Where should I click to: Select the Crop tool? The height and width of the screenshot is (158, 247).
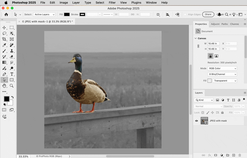[x=4, y=39]
